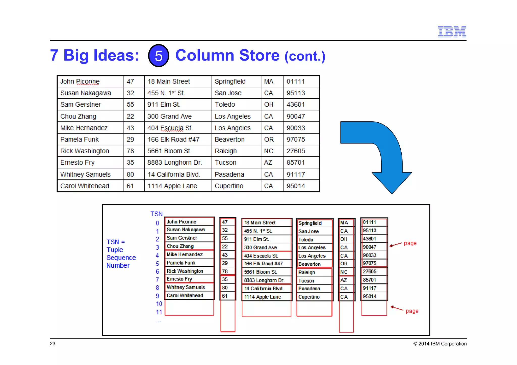Click age '47' in the upper table

(x=130, y=81)
